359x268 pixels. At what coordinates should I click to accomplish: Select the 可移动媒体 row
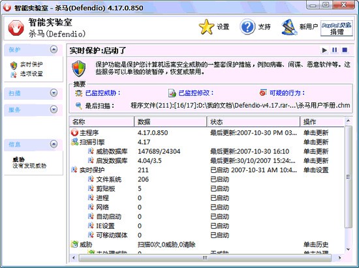pos(207,235)
